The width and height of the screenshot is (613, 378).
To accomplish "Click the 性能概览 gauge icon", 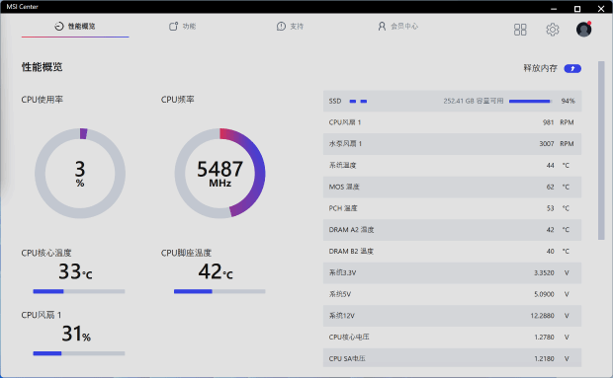I will point(59,26).
